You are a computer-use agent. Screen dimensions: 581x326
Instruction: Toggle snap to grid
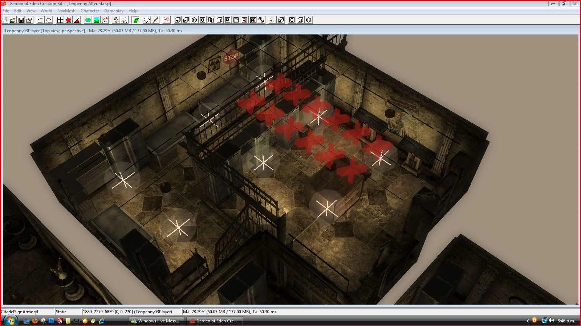point(60,20)
